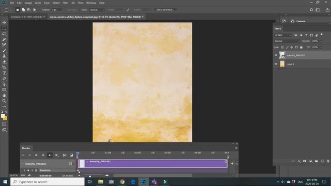Open the layer filter Kind dropdown

(283, 35)
